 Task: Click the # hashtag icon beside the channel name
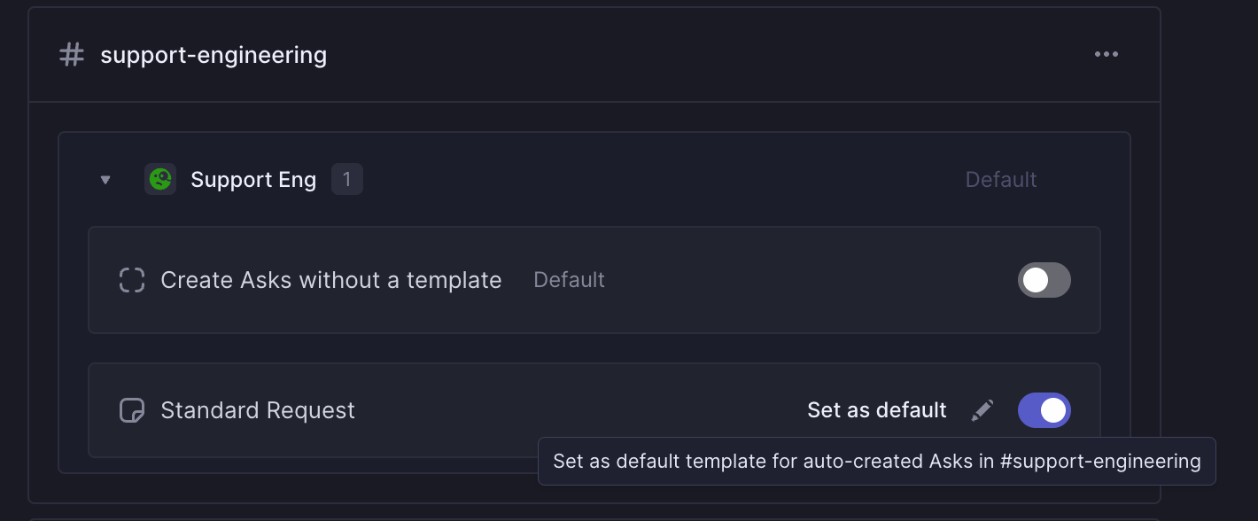[x=71, y=54]
